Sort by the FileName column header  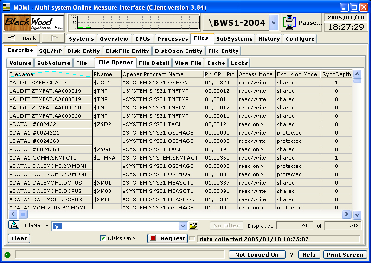pyautogui.click(x=50, y=74)
